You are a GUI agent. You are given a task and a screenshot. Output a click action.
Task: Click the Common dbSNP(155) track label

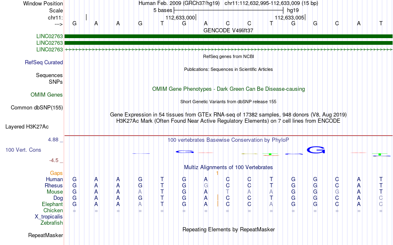36,107
